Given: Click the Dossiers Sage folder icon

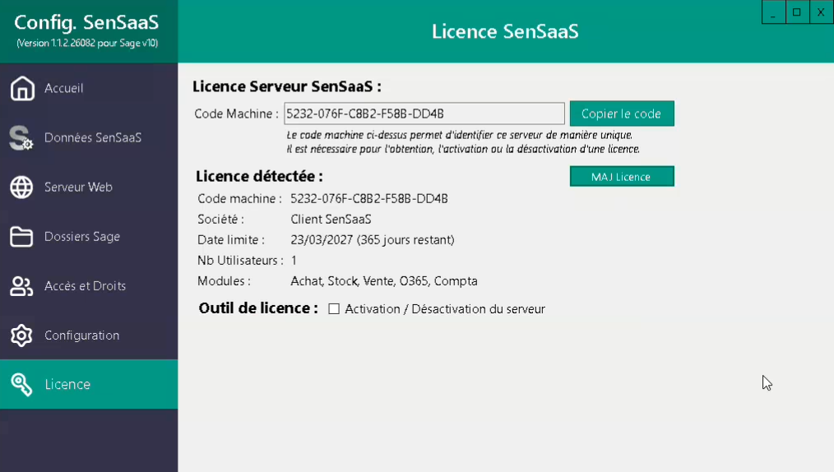Looking at the screenshot, I should 22,237.
